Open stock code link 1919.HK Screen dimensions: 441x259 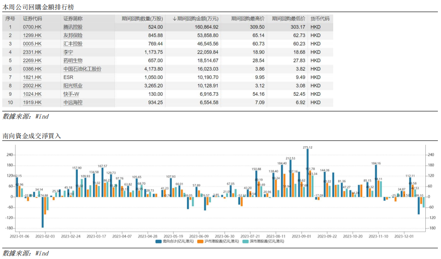32,102
